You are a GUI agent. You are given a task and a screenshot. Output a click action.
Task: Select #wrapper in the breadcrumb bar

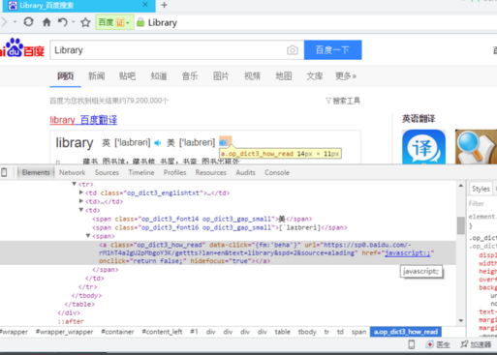(x=14, y=332)
